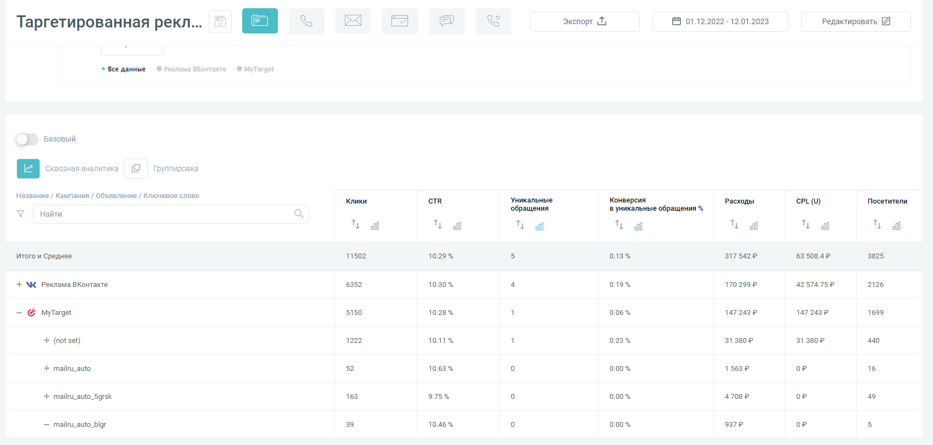Image resolution: width=933 pixels, height=445 pixels.
Task: Sort by Расходы column arrows
Action: 734,224
